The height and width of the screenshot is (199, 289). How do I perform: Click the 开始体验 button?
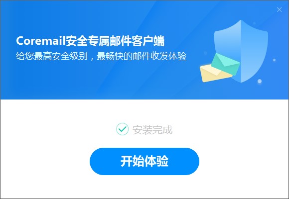[144, 161]
